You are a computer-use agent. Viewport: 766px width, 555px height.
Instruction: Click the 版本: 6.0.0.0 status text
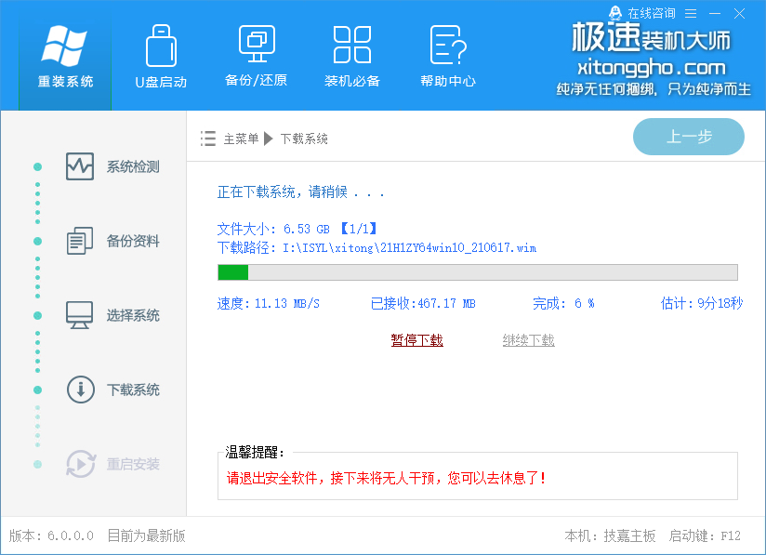click(x=51, y=536)
